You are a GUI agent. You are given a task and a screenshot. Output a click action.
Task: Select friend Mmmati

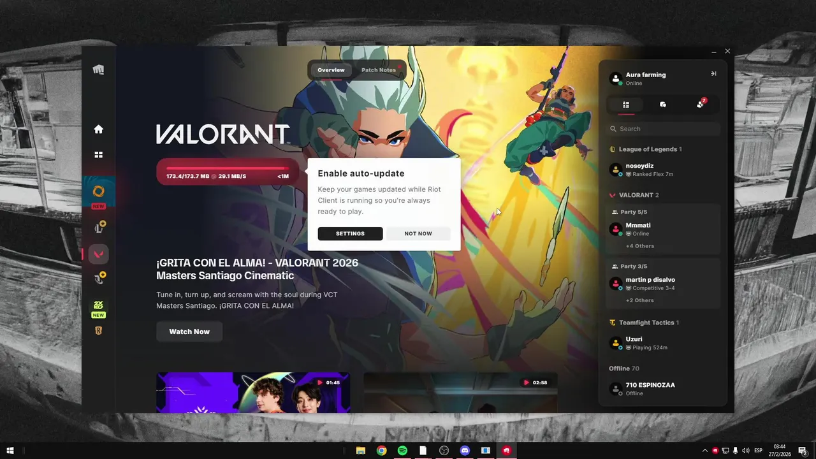(x=663, y=229)
